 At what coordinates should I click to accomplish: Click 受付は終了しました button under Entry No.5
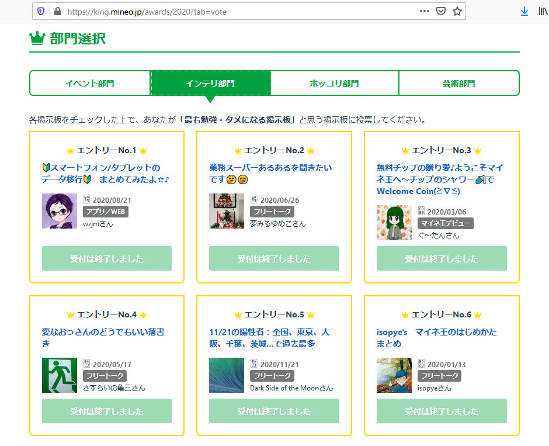click(x=274, y=412)
